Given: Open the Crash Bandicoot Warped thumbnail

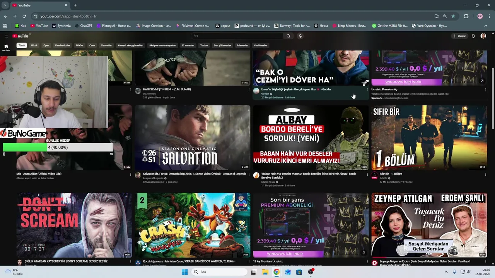Looking at the screenshot, I should coord(193,225).
